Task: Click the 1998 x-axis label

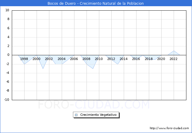Action: point(24,59)
